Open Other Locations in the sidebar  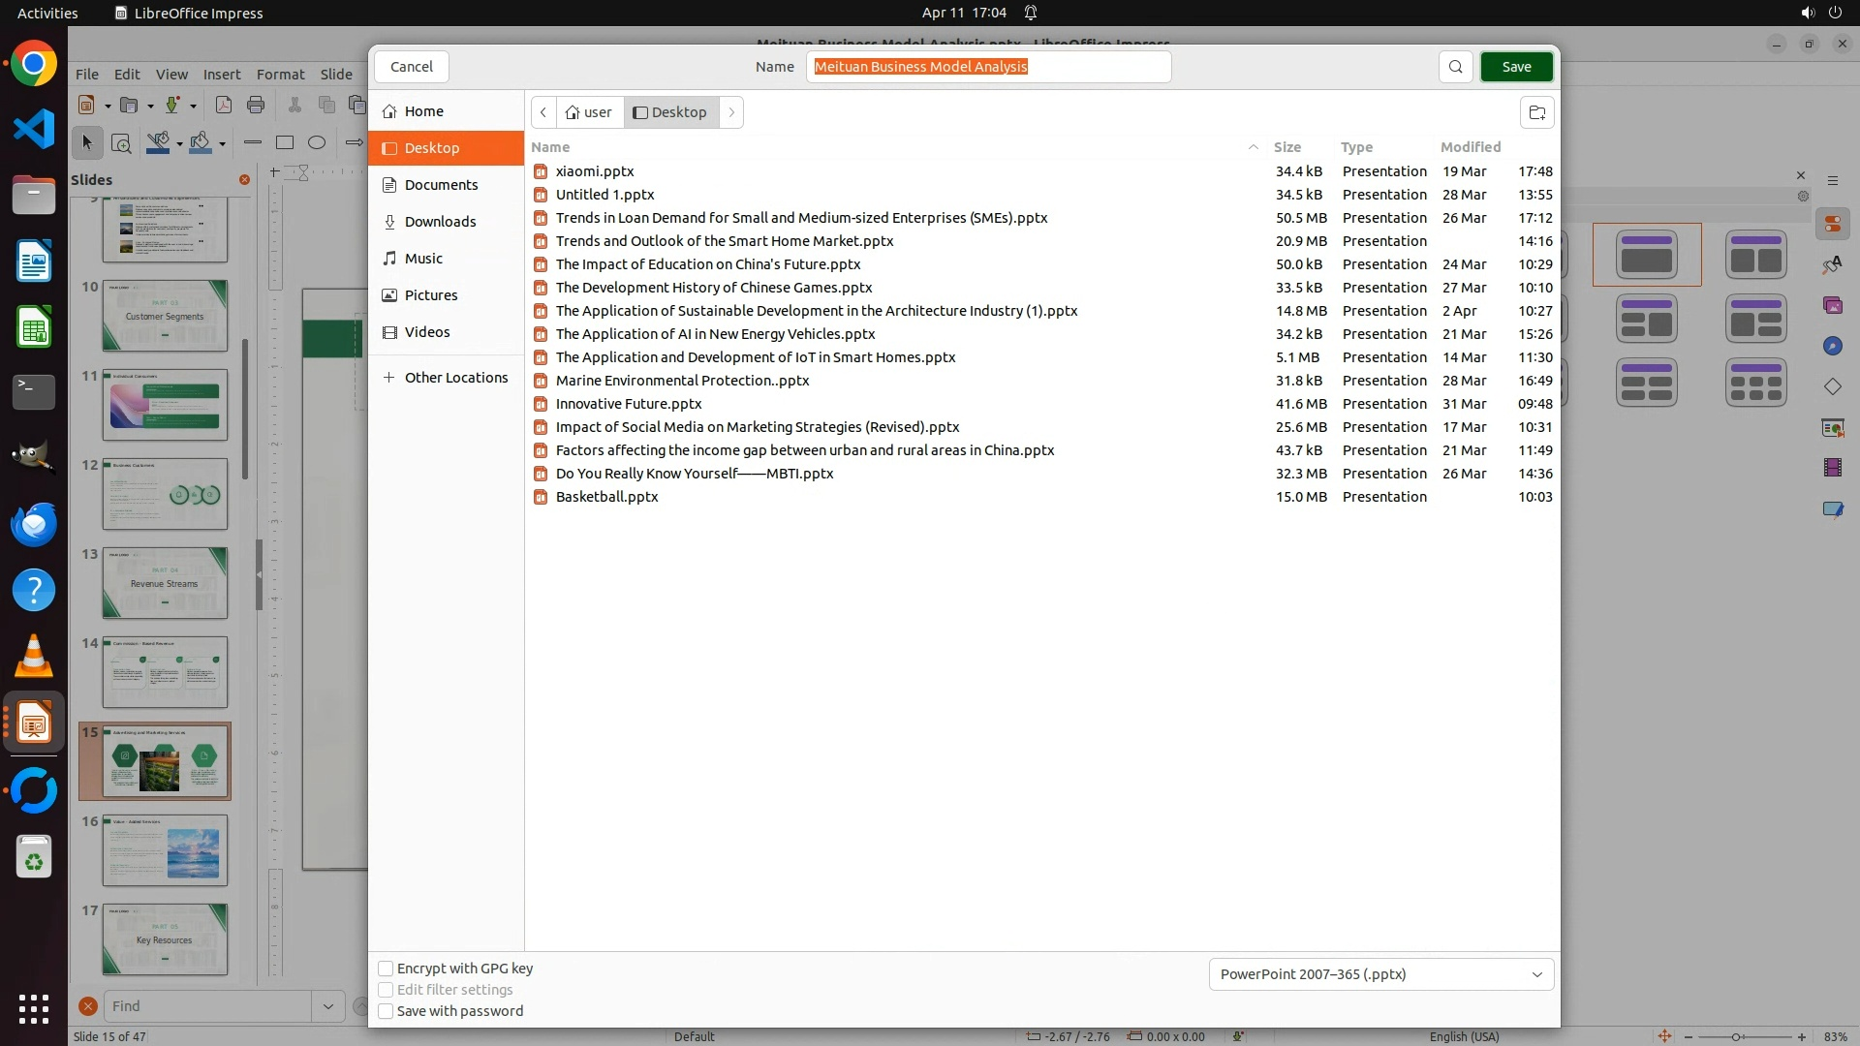[455, 378]
